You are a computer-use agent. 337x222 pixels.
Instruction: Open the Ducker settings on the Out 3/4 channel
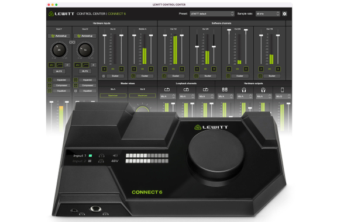coord(208,76)
